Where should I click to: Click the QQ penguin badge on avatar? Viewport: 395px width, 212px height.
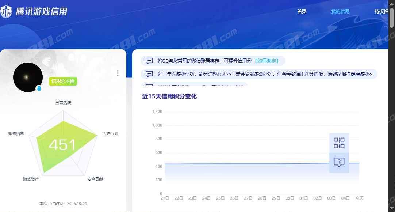(39, 88)
